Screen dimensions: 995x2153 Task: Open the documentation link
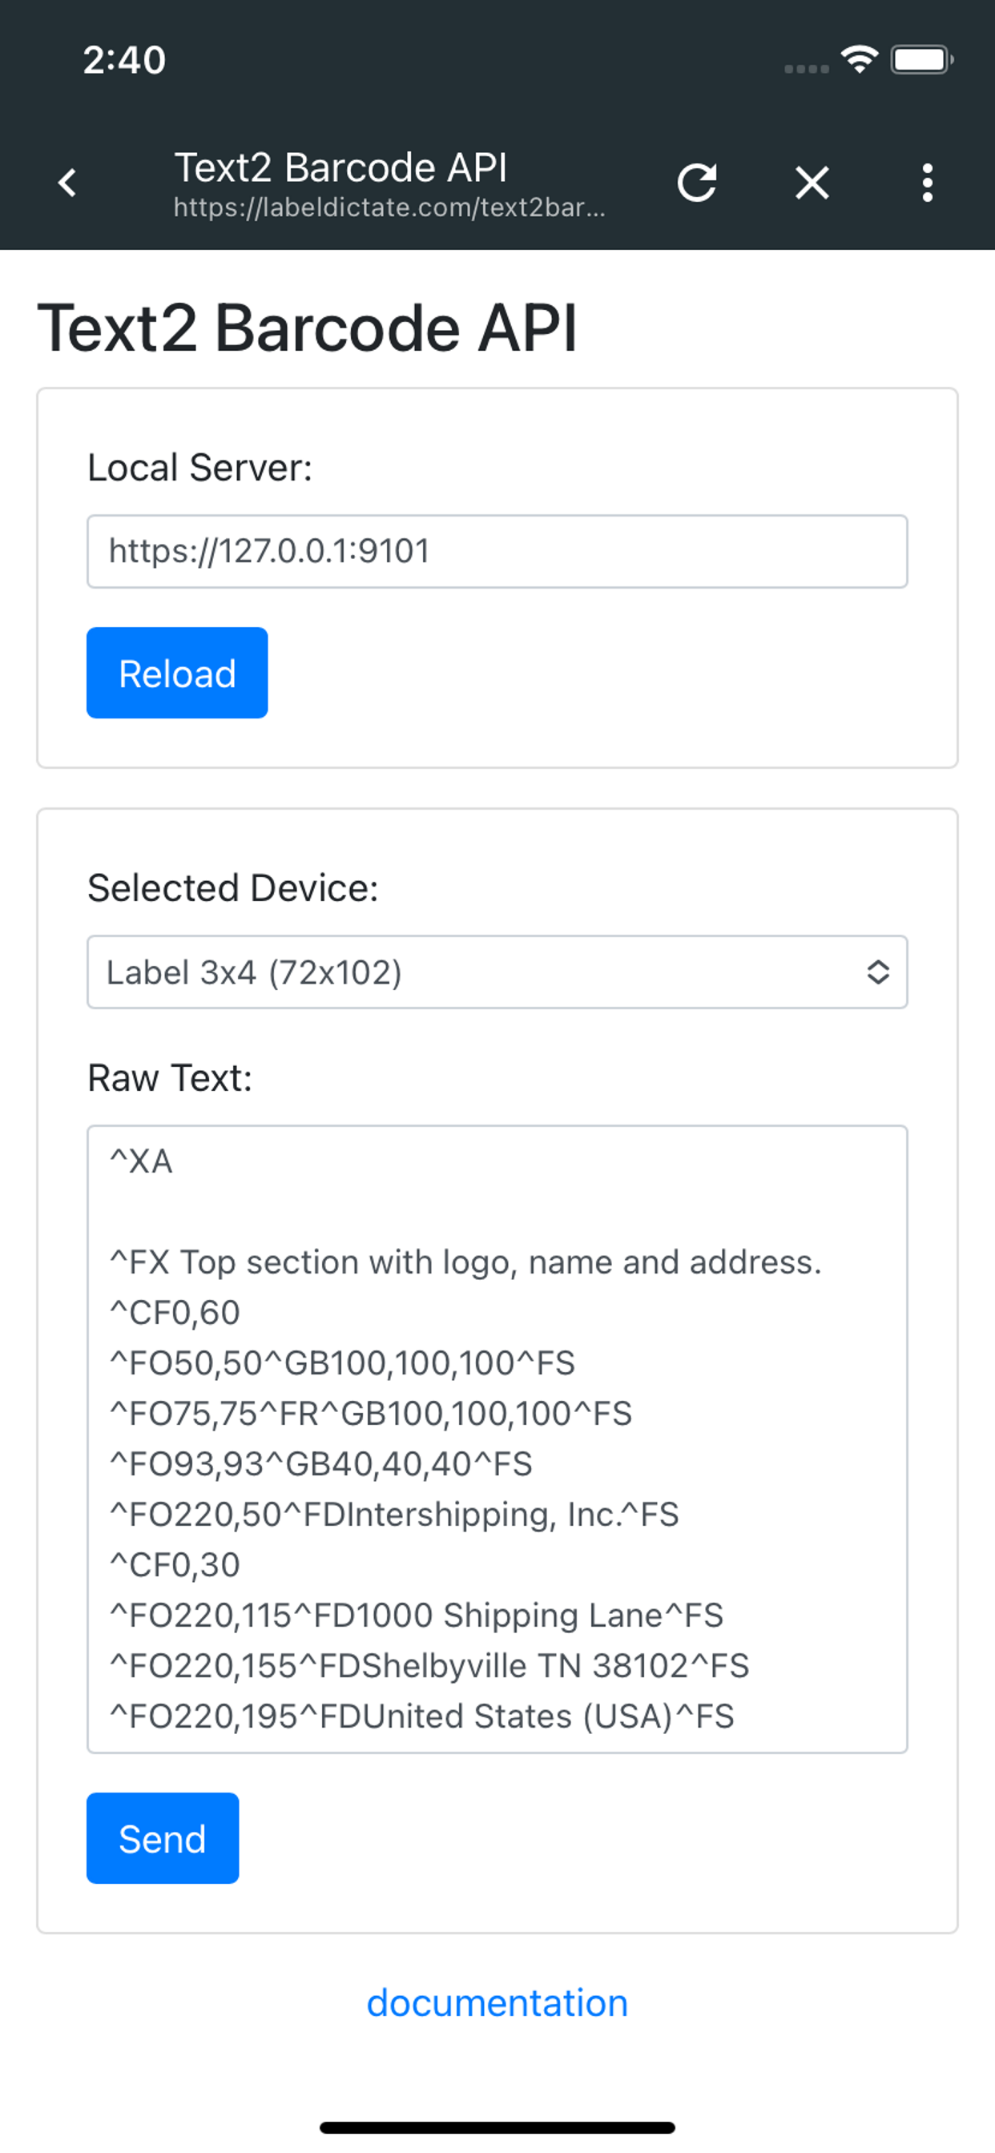tap(497, 2003)
